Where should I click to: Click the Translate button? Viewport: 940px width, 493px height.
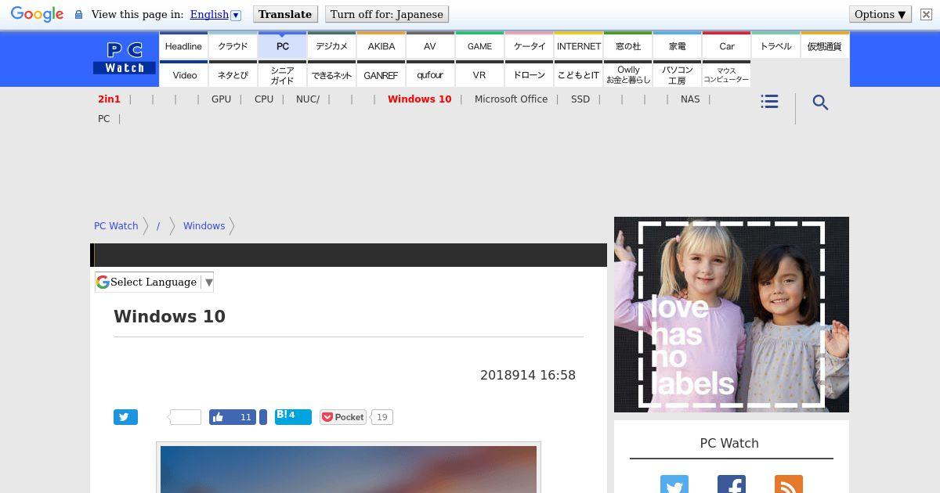pyautogui.click(x=285, y=14)
